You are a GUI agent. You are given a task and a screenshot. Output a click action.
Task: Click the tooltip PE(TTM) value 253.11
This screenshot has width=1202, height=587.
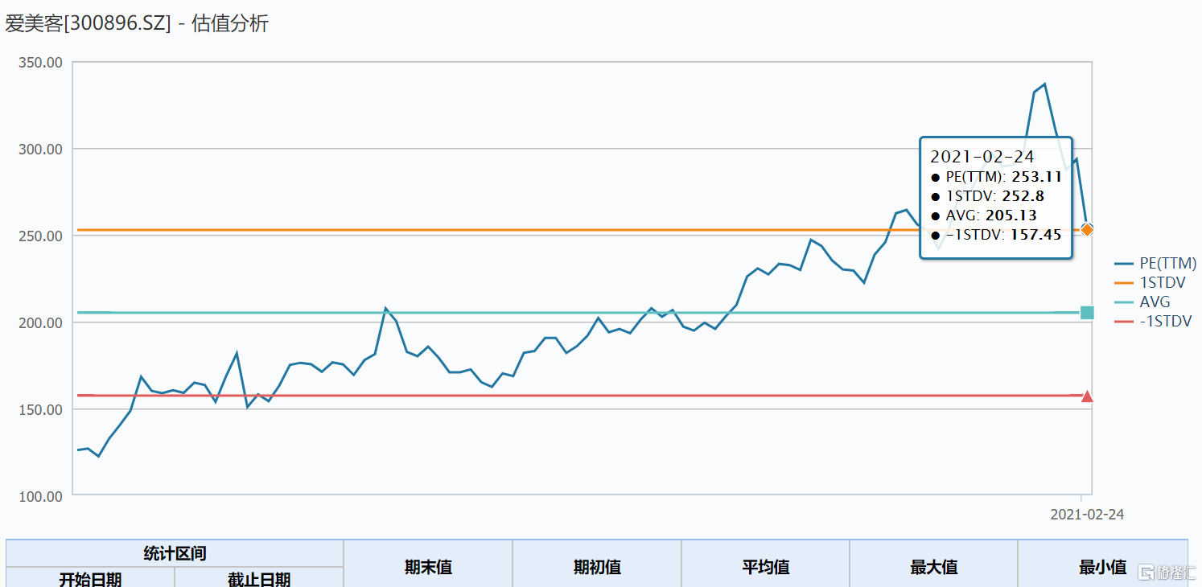(1036, 177)
